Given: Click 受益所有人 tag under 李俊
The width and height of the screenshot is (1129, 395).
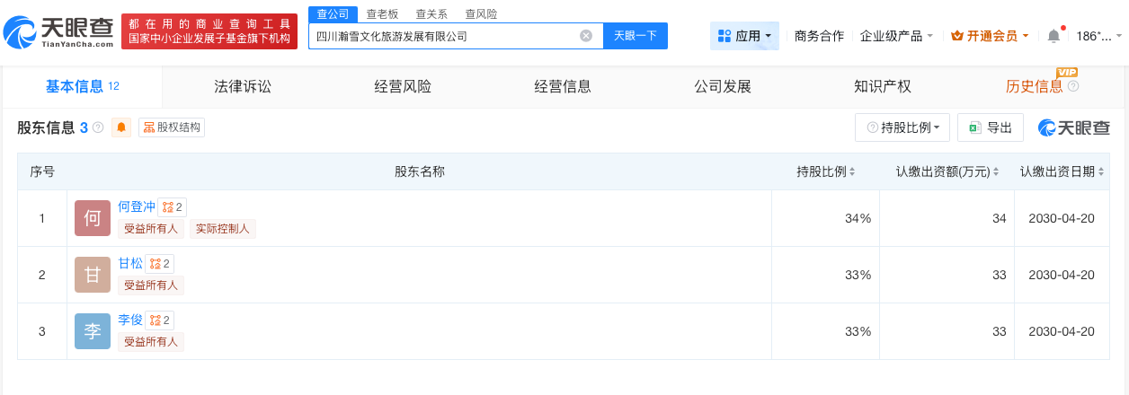Looking at the screenshot, I should pyautogui.click(x=151, y=342).
